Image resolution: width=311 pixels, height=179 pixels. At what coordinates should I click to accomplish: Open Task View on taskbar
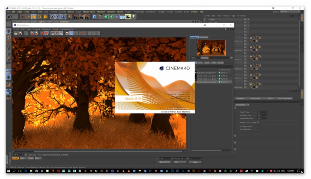click(x=20, y=171)
